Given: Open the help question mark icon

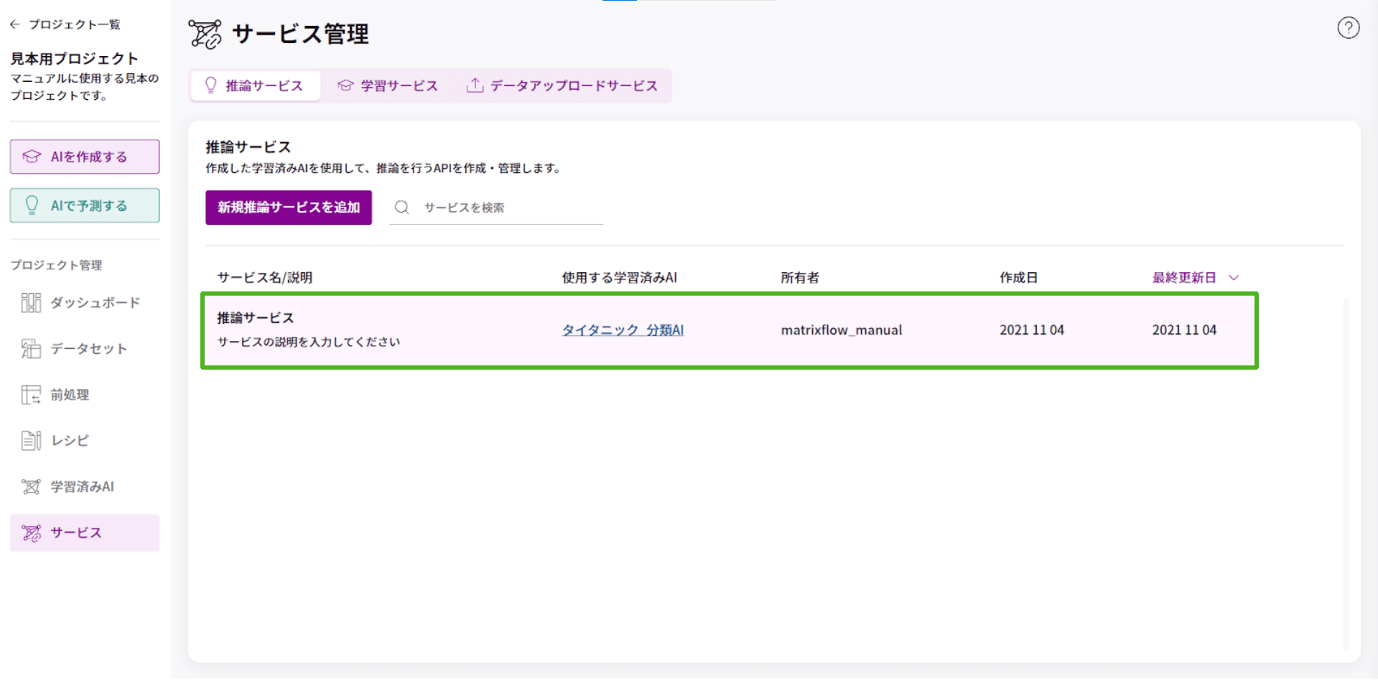Looking at the screenshot, I should [x=1348, y=28].
